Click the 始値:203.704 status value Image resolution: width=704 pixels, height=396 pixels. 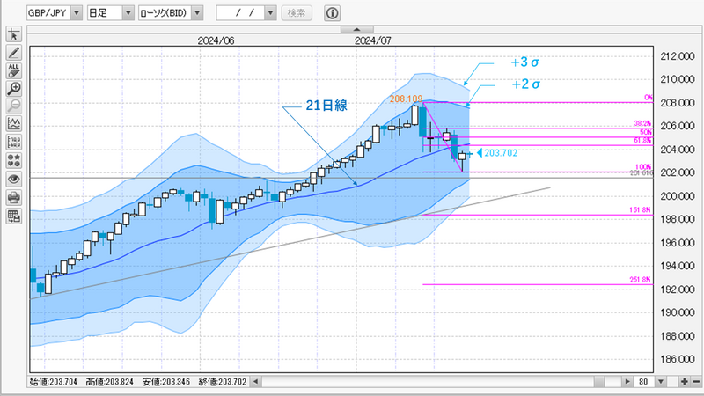point(54,382)
